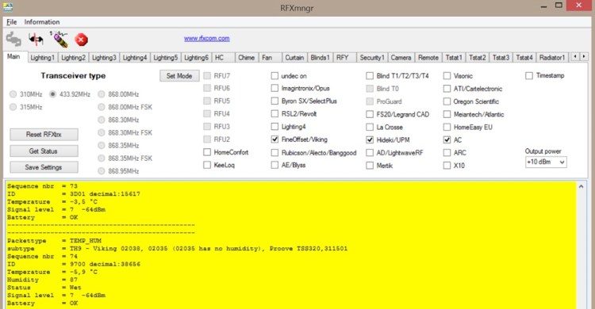
Task: Enable the Imagintronix/Opus checkbox
Action: [274, 88]
